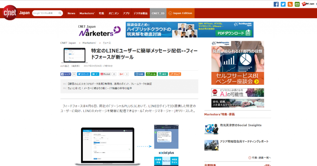Click the green 保存 save button

pyautogui.click(x=163, y=74)
